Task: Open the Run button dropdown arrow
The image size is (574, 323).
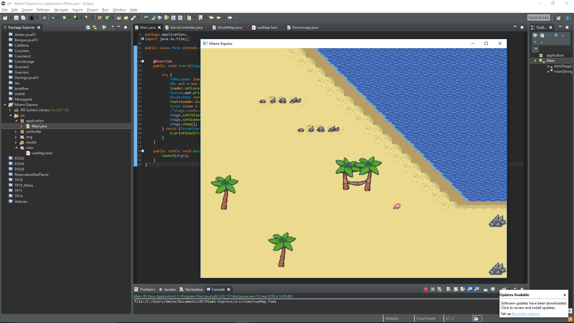Action: tap(70, 18)
